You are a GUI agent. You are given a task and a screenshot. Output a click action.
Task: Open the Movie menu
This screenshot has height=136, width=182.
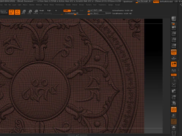coord(46,5)
